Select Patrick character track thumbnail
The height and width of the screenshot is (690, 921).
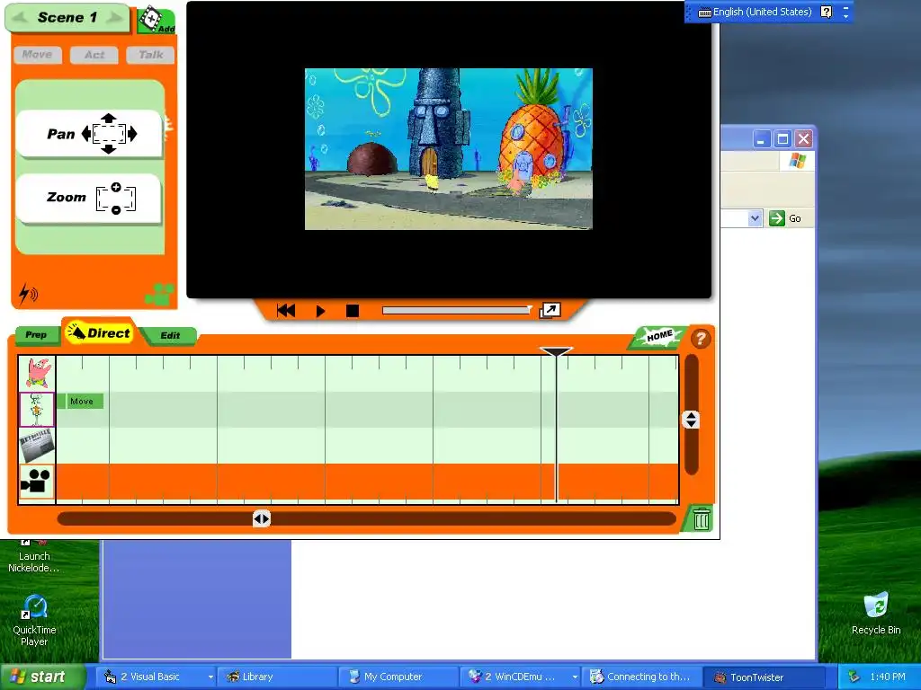coord(37,373)
